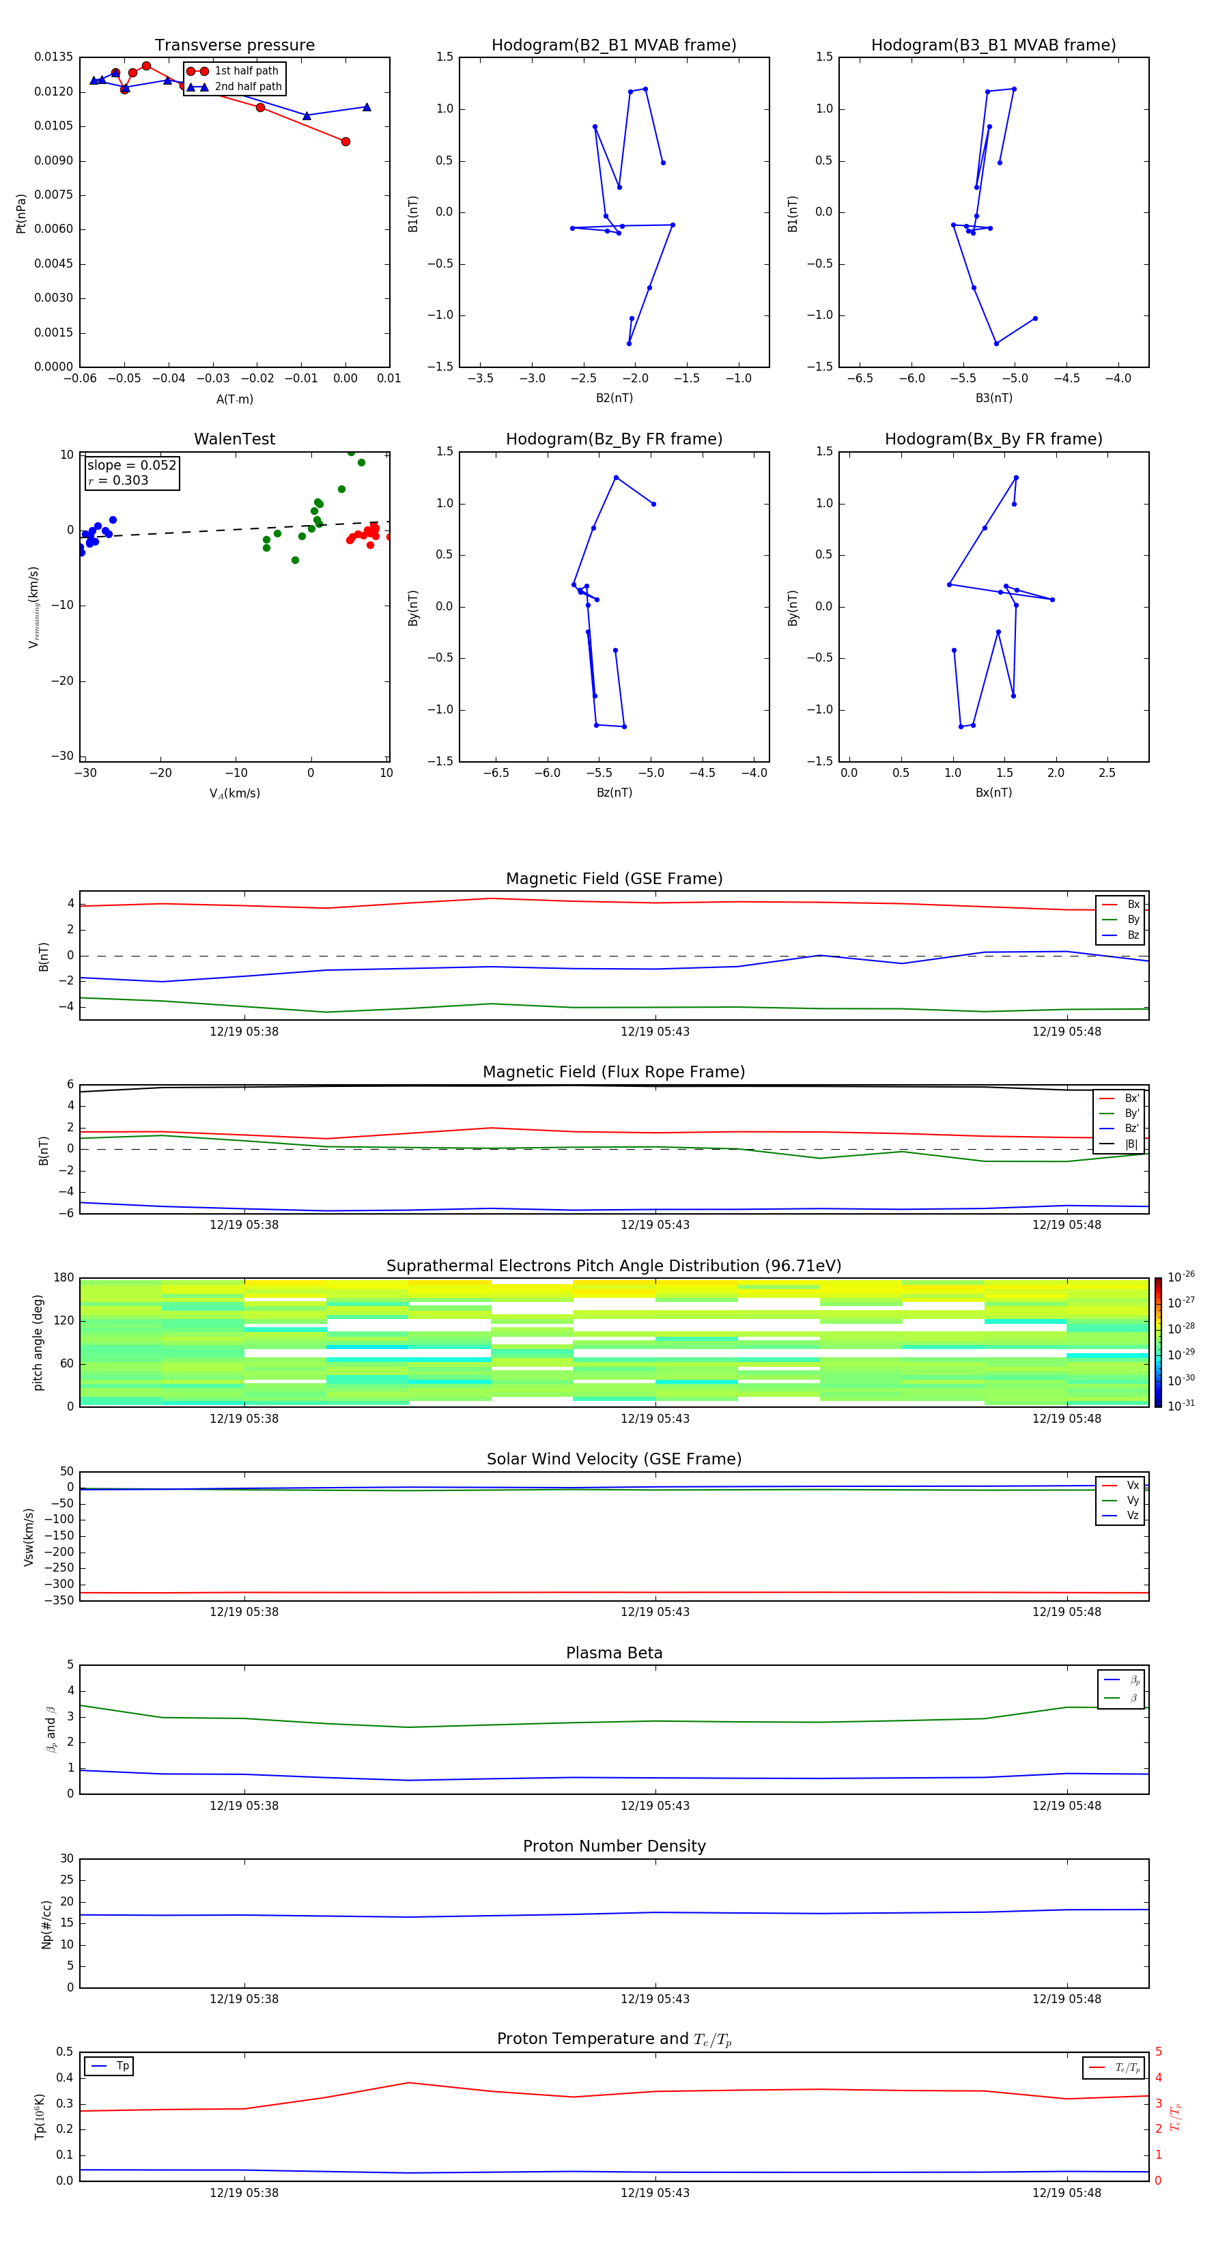The width and height of the screenshot is (1229, 2253).
Task: Click 'Magnetic Field (Flux Rope Frame)' title
Action: pyautogui.click(x=614, y=1073)
